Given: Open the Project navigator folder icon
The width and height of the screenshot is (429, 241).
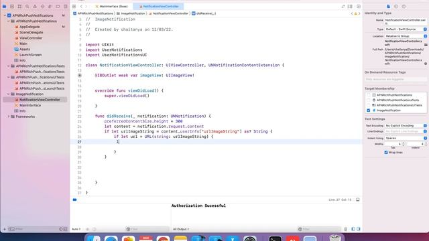Looking at the screenshot, I should coord(5,6).
